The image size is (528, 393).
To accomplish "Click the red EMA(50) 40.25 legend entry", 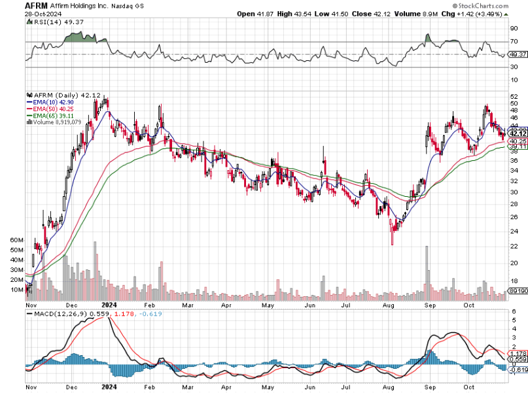I will [50, 109].
